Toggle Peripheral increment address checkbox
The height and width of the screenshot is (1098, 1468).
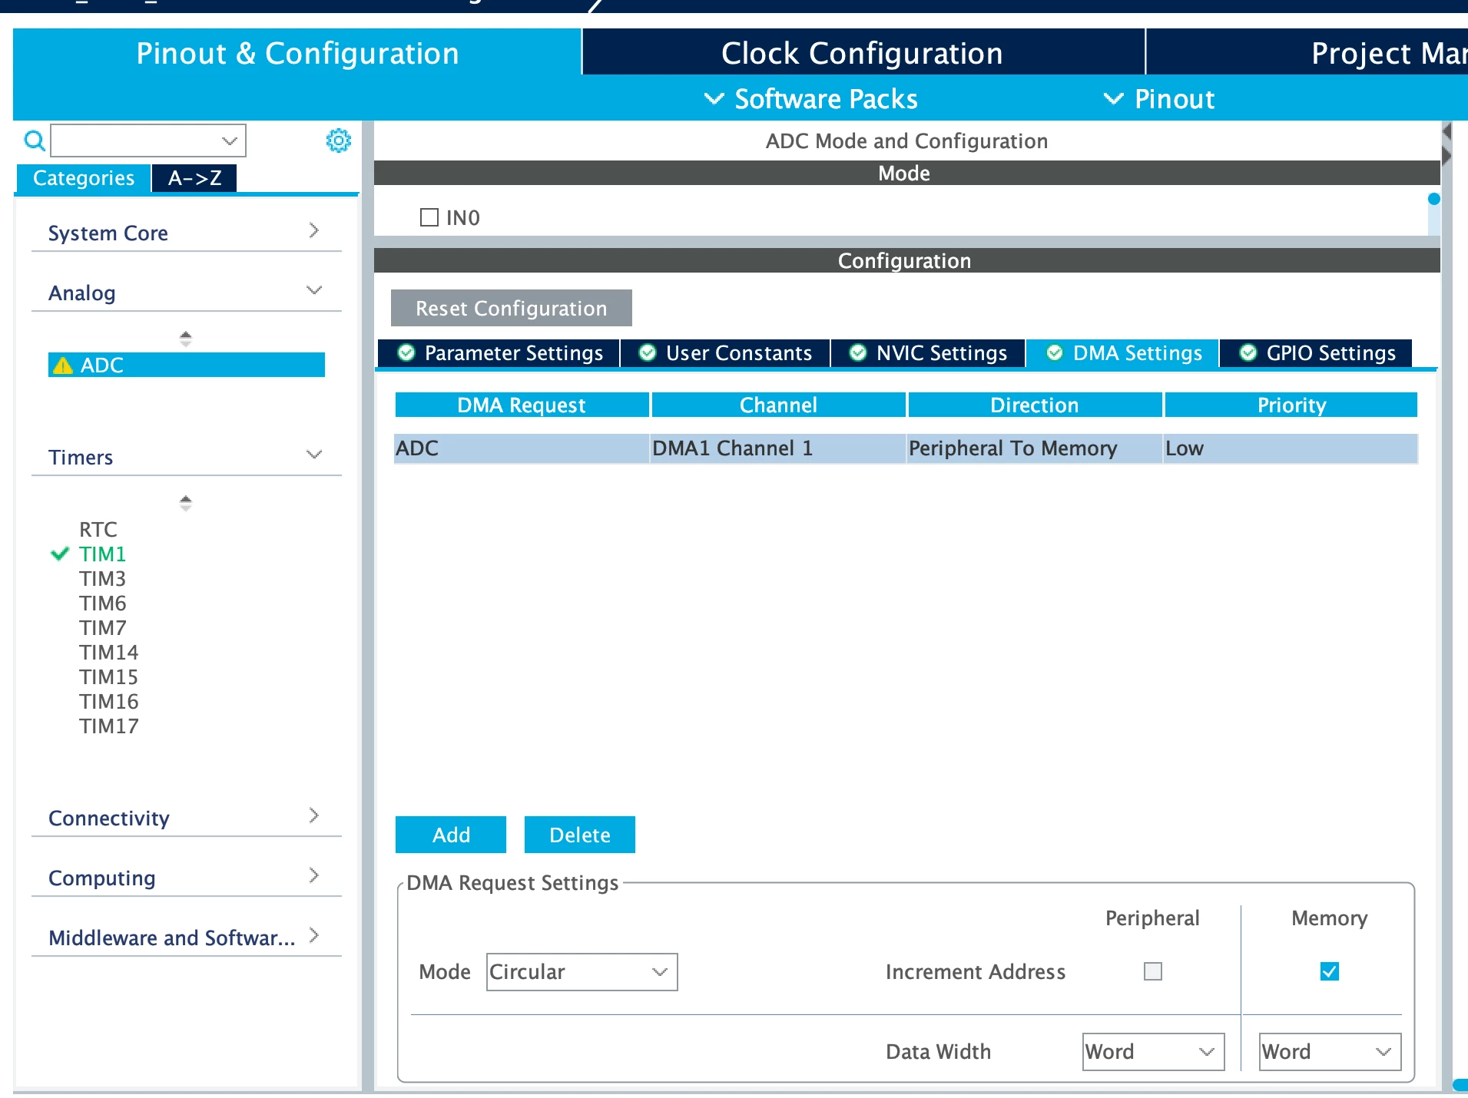[1153, 971]
